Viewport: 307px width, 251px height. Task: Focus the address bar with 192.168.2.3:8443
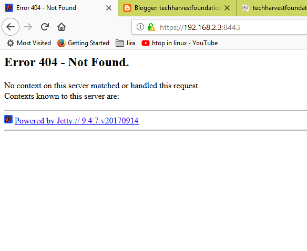(219, 27)
